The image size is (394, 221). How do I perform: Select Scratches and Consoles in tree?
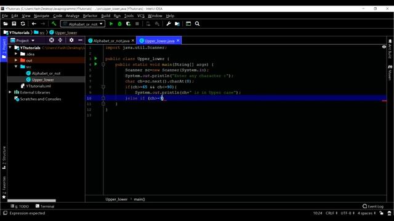[x=41, y=99]
